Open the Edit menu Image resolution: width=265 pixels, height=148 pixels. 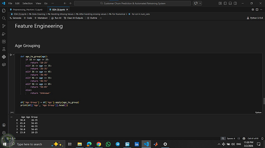[x=17, y=3]
